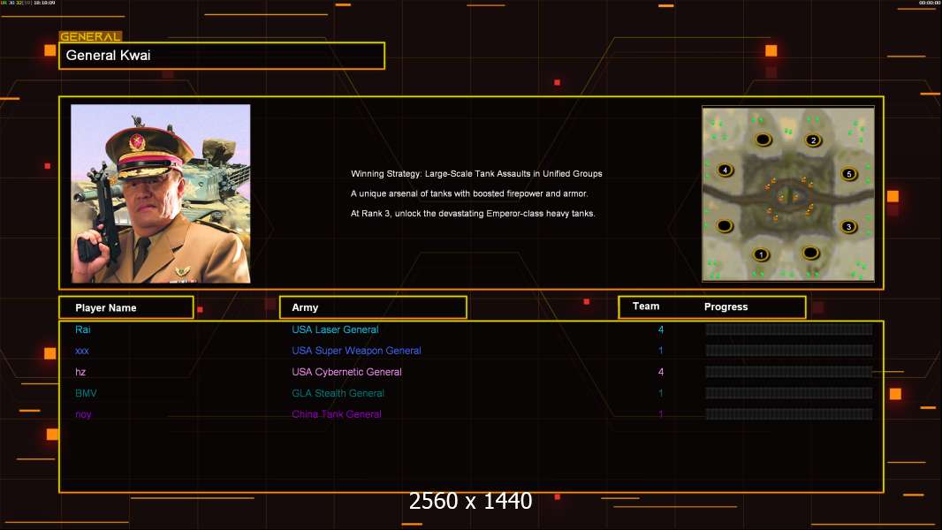Click empty start slot right of marker 1
Viewport: 942px width, 530px height.
click(x=810, y=253)
